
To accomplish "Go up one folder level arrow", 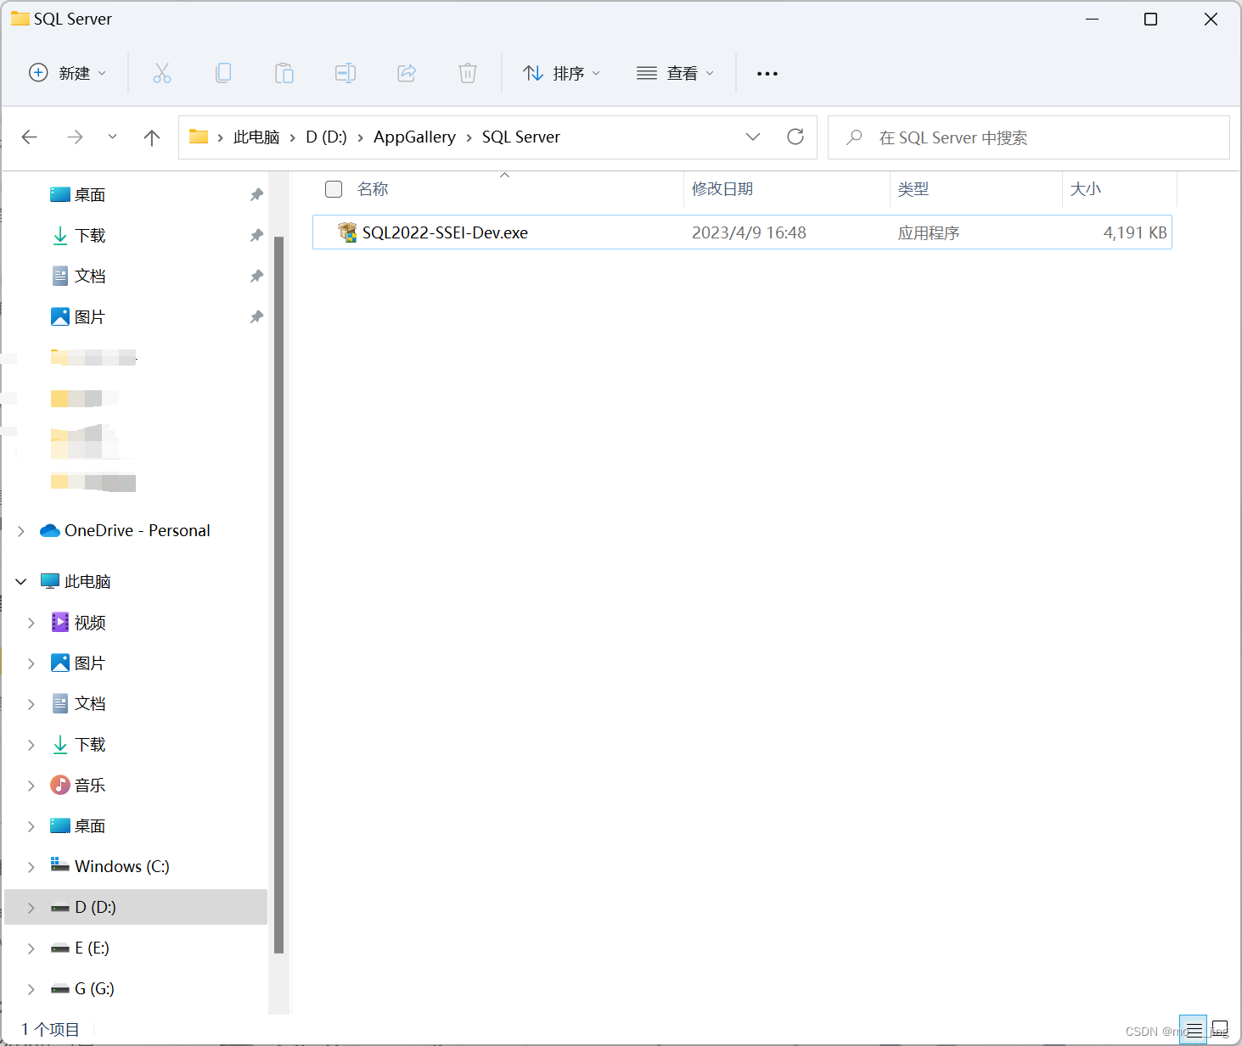I will pyautogui.click(x=152, y=137).
